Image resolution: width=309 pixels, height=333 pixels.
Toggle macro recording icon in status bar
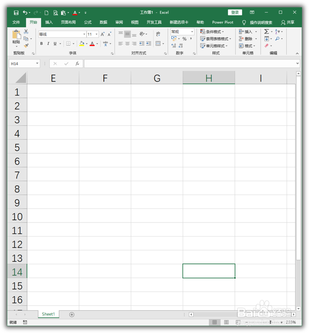[x=25, y=322]
